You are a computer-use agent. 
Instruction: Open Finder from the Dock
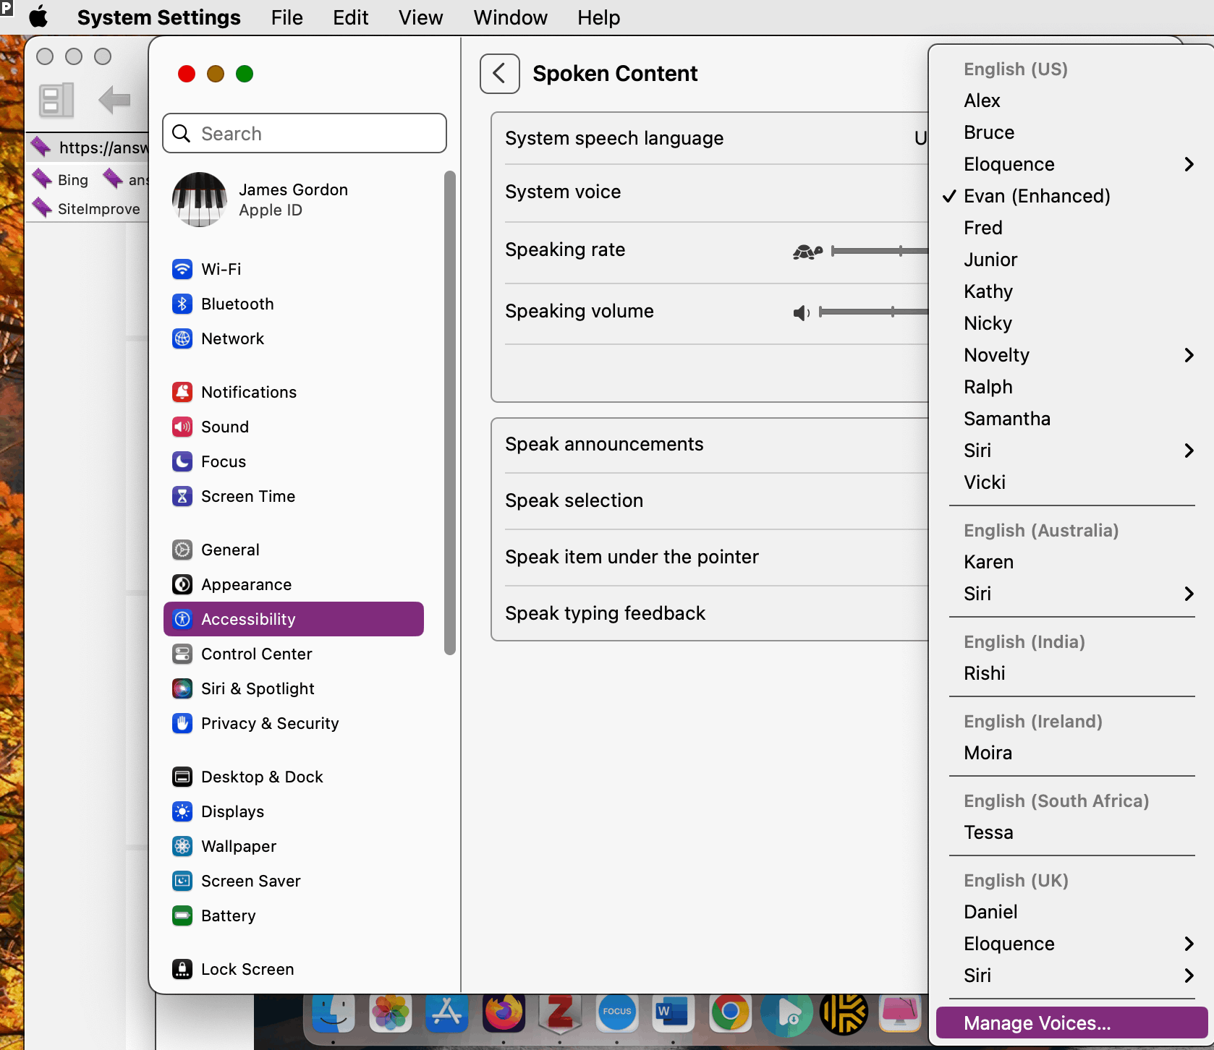click(334, 1012)
